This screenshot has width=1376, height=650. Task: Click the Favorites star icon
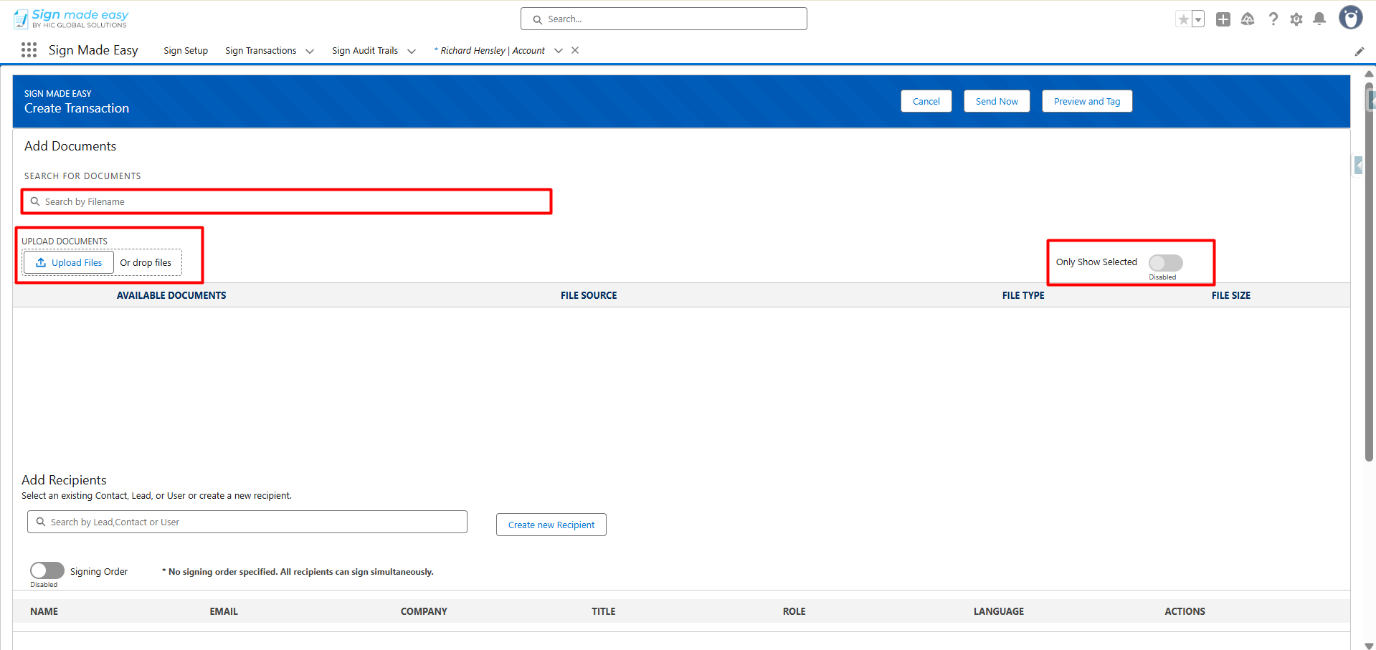click(x=1183, y=19)
